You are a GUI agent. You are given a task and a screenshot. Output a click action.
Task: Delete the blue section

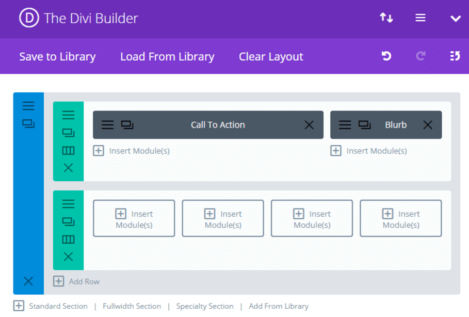coord(28,281)
